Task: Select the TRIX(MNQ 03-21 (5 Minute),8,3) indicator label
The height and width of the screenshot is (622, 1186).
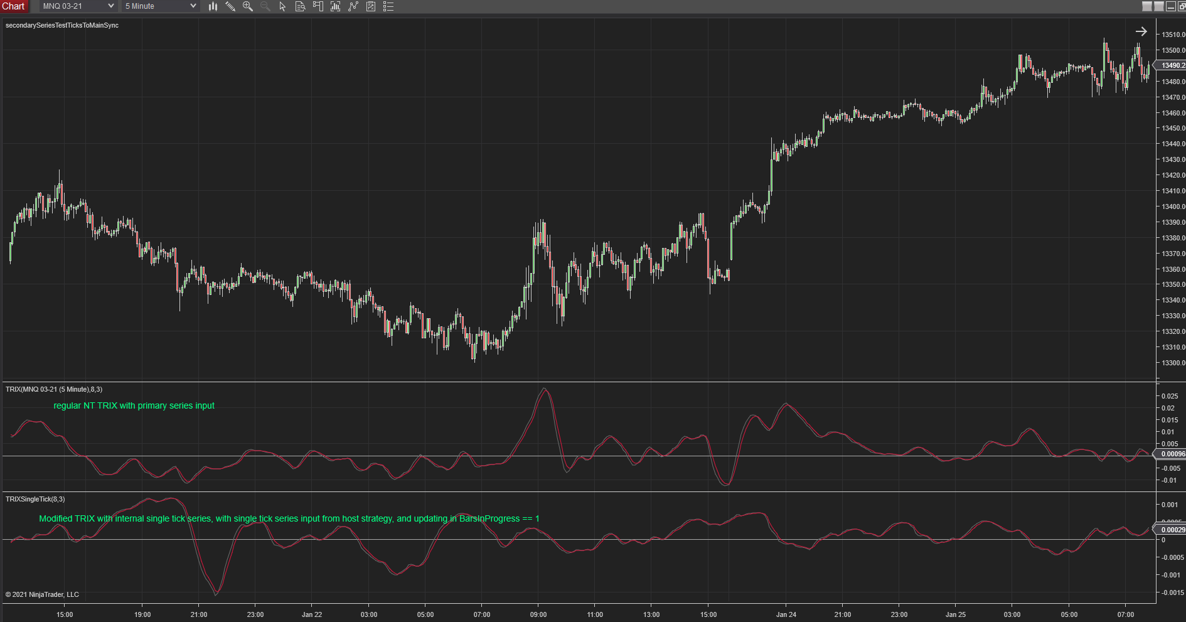Action: (54, 389)
